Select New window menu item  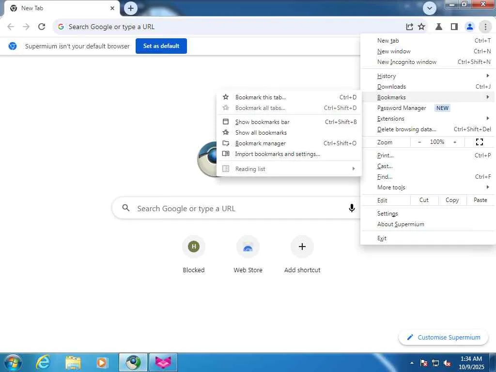point(428,51)
